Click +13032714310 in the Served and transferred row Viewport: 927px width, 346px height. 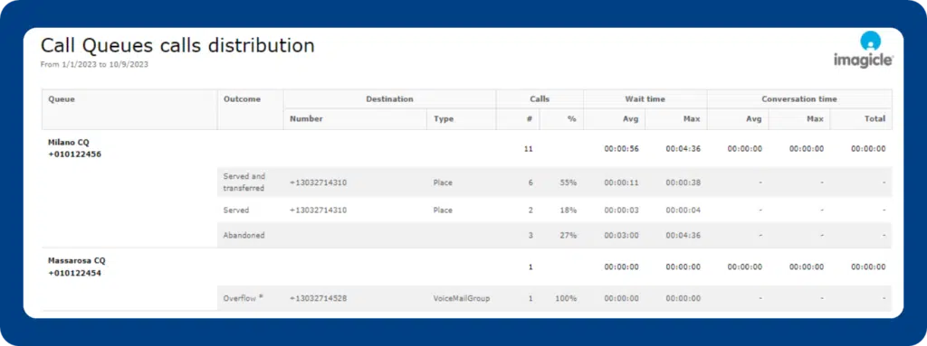318,182
